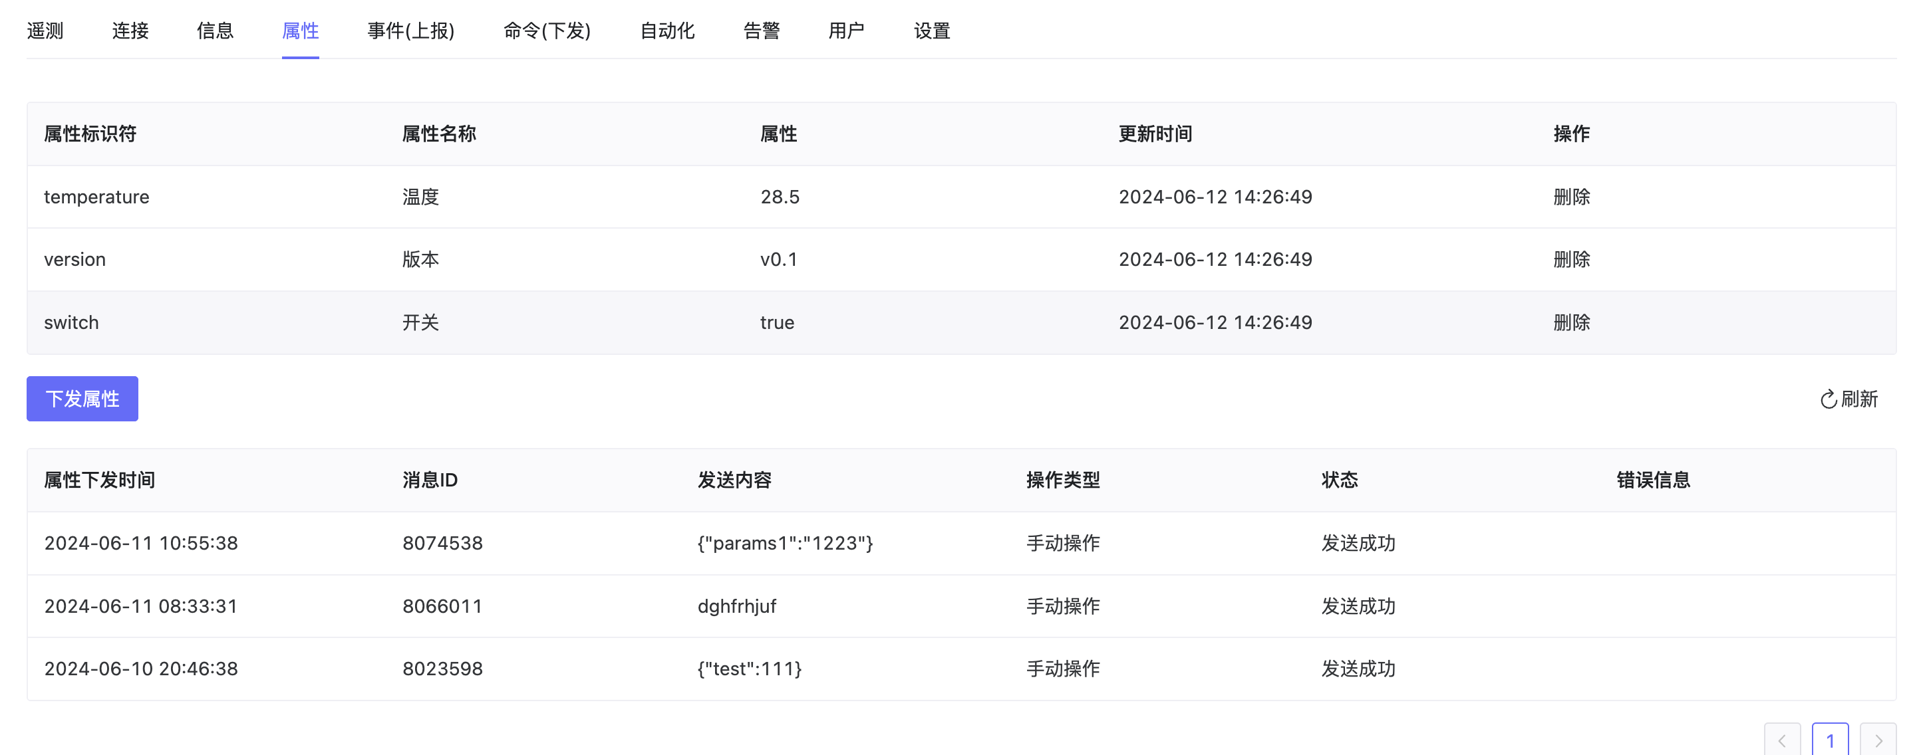Open the 设置 tab
The width and height of the screenshot is (1925, 755).
[x=932, y=31]
